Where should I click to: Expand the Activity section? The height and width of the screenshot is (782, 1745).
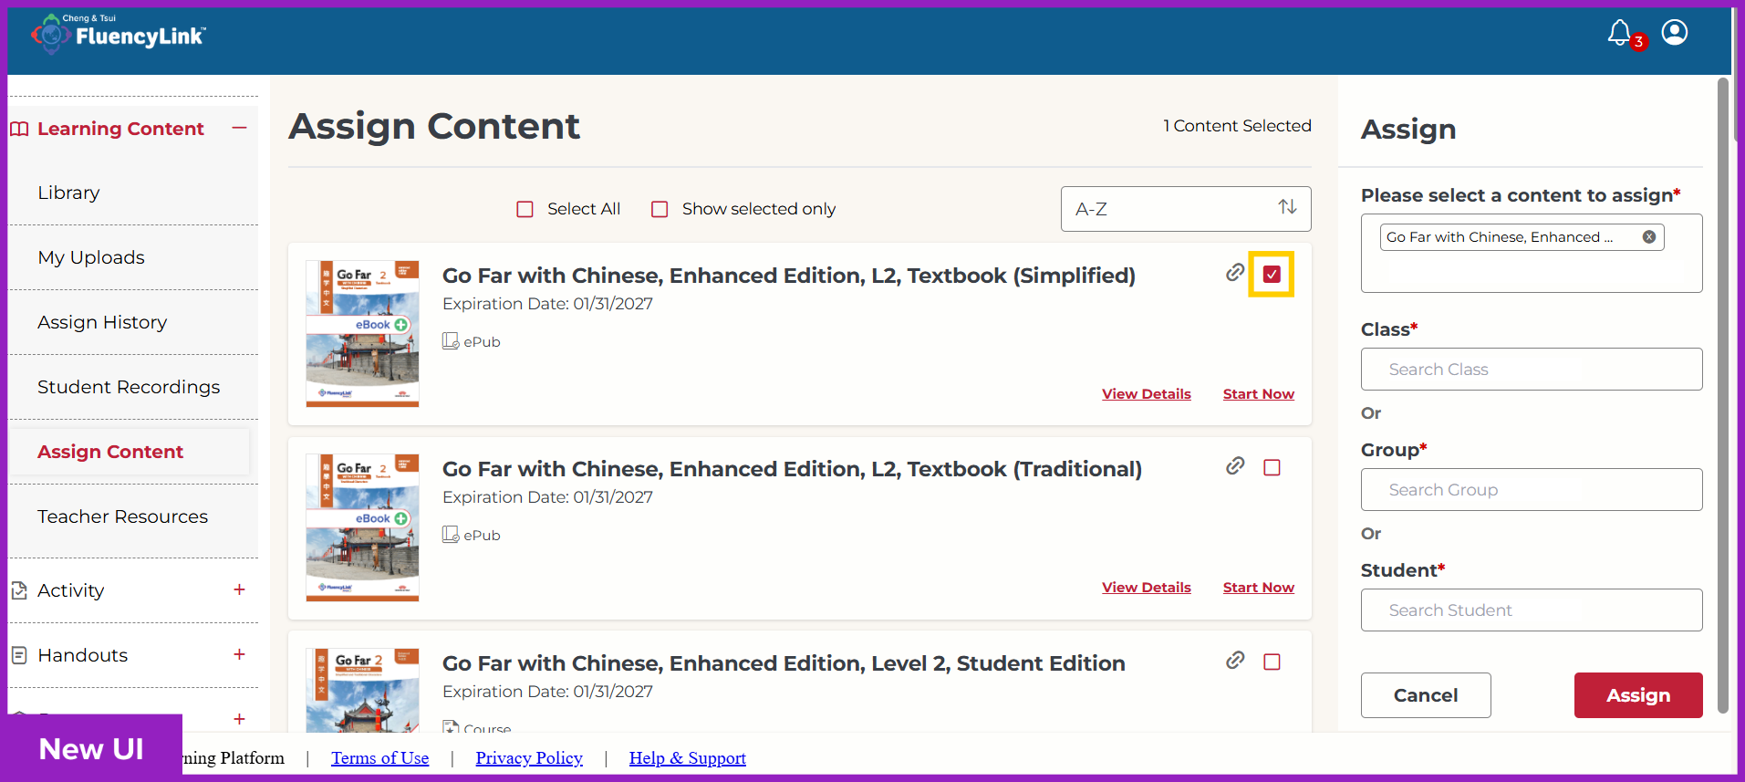(239, 589)
